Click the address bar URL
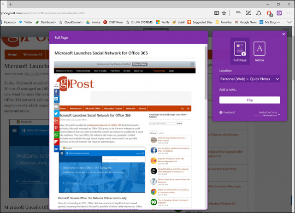The height and width of the screenshot is (213, 295). (x=42, y=13)
